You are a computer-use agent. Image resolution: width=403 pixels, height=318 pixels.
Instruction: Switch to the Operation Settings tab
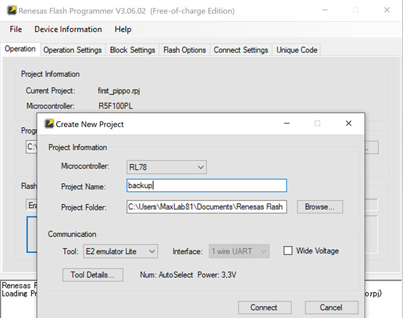pyautogui.click(x=73, y=50)
